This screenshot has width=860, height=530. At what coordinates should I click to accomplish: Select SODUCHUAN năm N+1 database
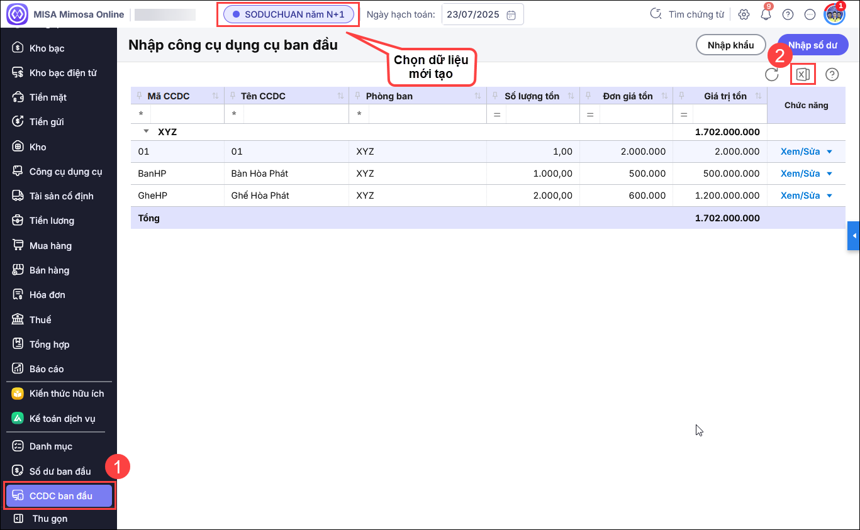coord(288,14)
